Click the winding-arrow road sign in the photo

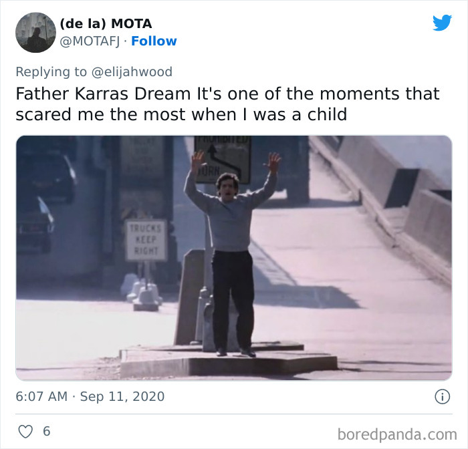click(x=223, y=160)
